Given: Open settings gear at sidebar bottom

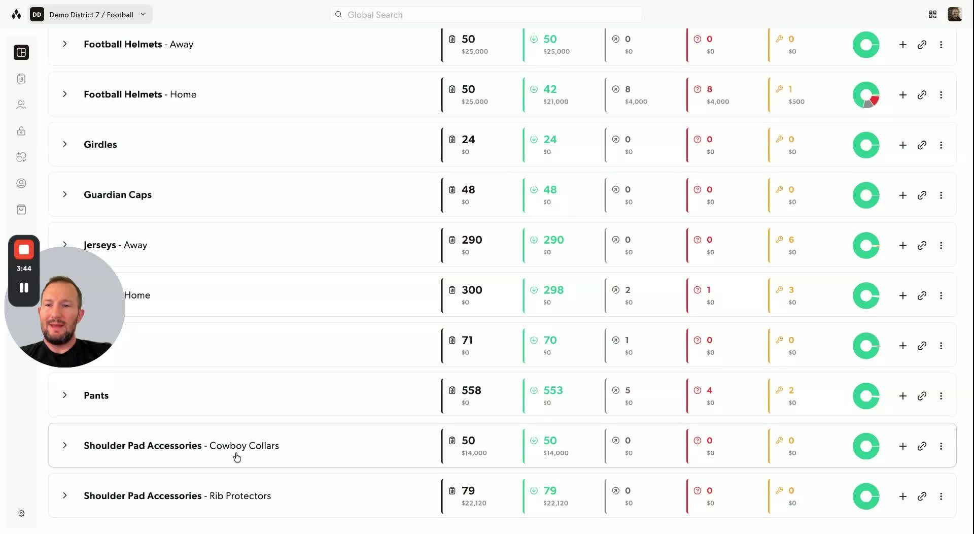Looking at the screenshot, I should (21, 513).
